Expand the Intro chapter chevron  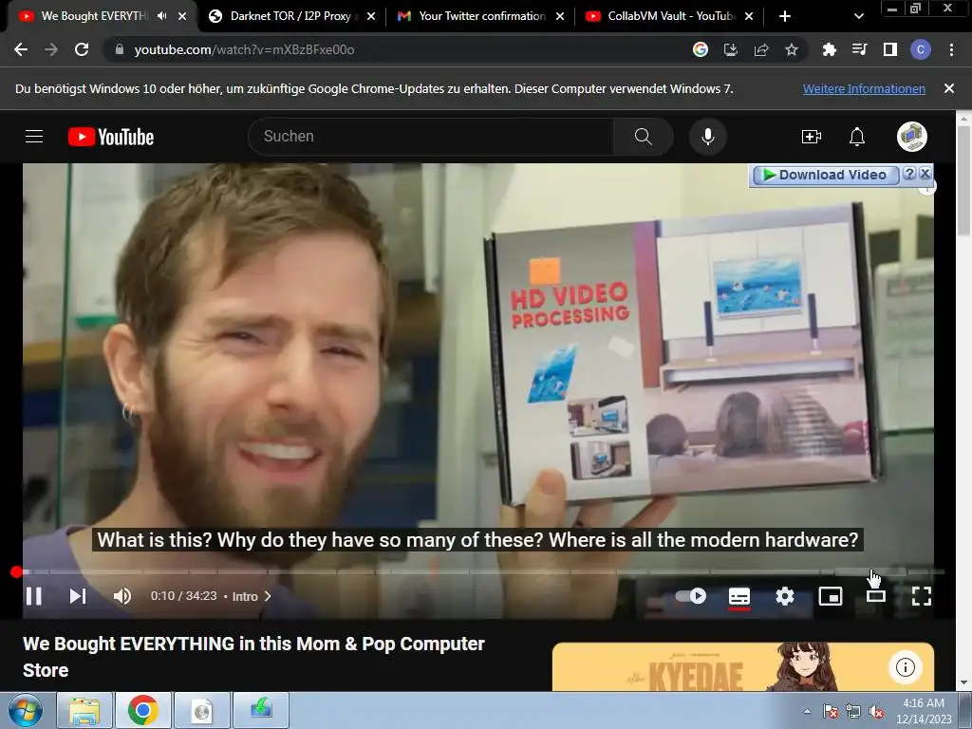coord(268,596)
